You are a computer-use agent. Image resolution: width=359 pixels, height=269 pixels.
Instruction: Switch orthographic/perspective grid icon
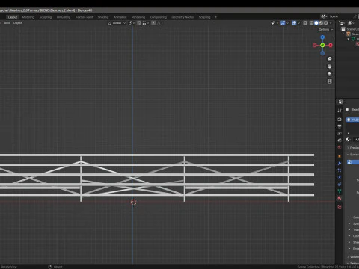click(x=330, y=81)
